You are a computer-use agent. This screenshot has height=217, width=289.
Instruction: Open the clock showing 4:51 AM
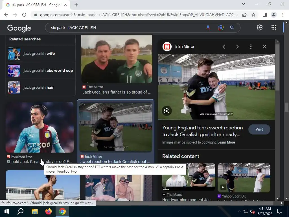pos(265,211)
